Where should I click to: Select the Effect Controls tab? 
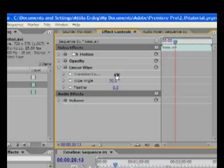[x=116, y=32]
